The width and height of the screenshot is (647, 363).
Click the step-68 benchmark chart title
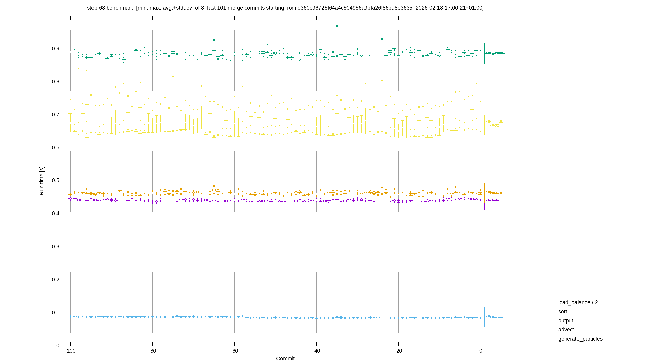[x=285, y=8]
